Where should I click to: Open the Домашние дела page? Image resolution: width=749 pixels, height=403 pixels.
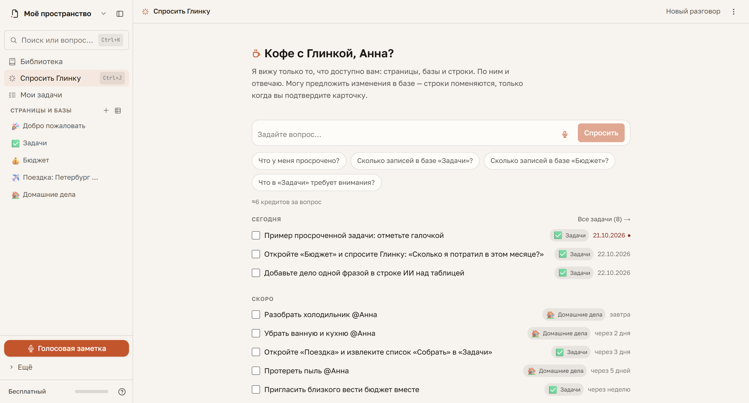point(66,195)
